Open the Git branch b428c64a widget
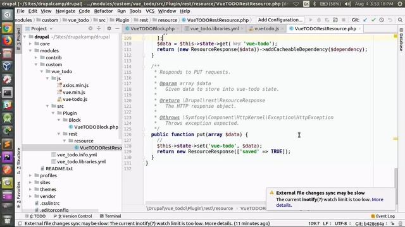The image size is (405, 227). [x=371, y=223]
